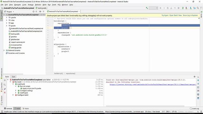Image resolution: width=203 pixels, height=114 pixels.
Task: Switch to the Build tab in Build panel
Action: click(7, 77)
